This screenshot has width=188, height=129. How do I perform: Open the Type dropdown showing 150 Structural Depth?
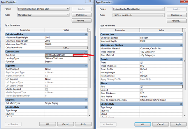coord(138,15)
